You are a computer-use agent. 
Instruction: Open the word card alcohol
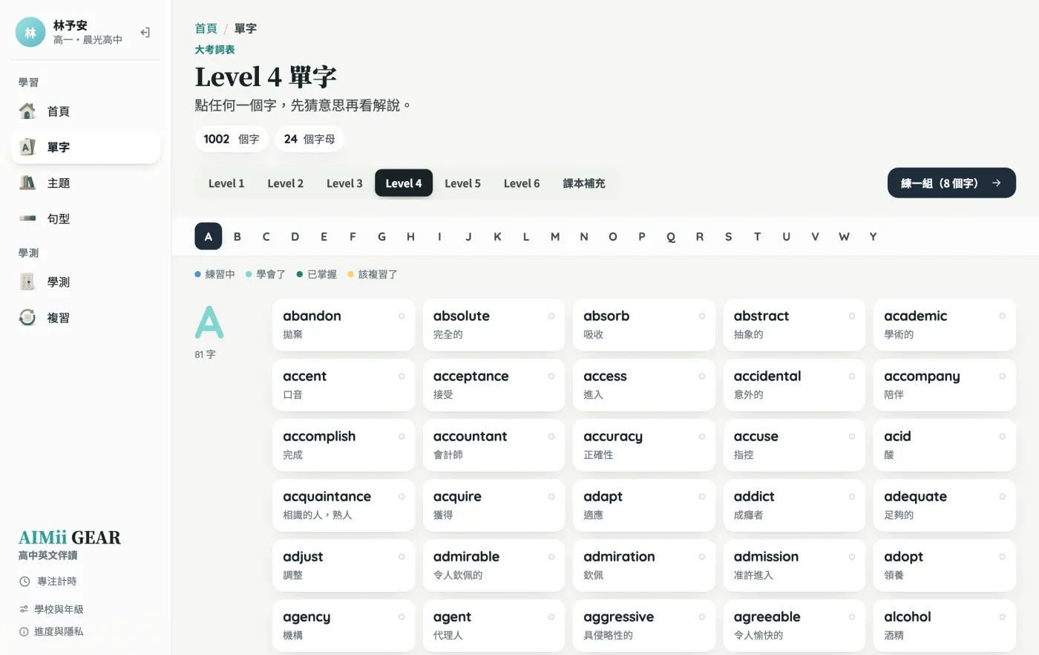click(x=945, y=625)
